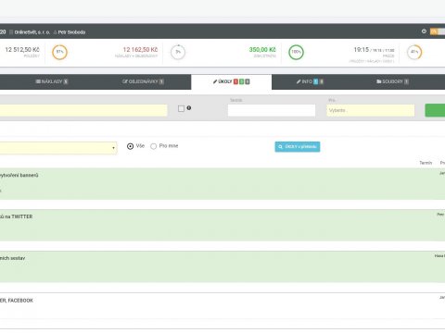Click the magnifier icon on the blue overview button

pyautogui.click(x=280, y=147)
